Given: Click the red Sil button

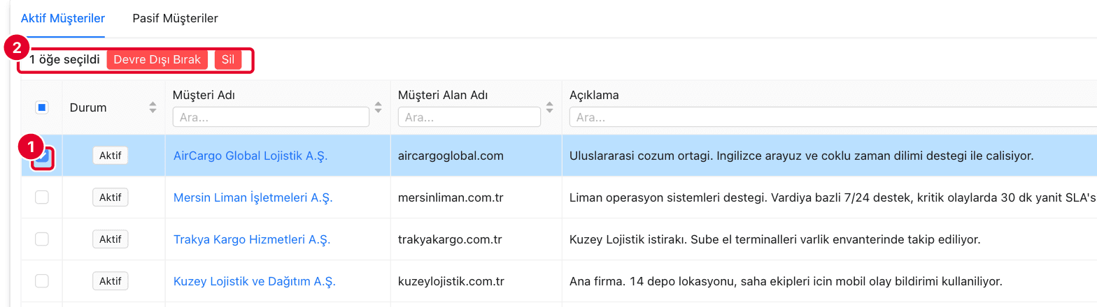Looking at the screenshot, I should [228, 59].
